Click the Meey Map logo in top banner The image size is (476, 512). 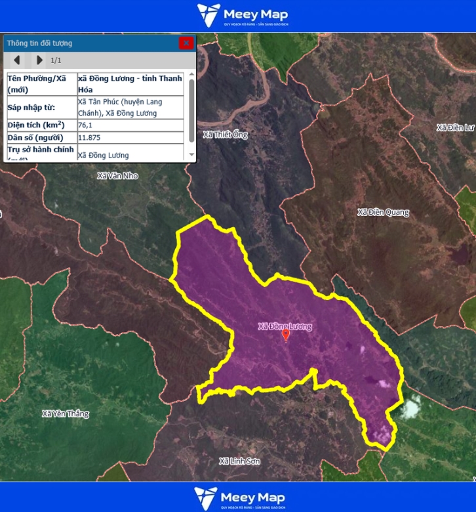[243, 16]
